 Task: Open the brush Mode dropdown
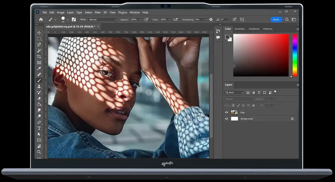[x=103, y=20]
